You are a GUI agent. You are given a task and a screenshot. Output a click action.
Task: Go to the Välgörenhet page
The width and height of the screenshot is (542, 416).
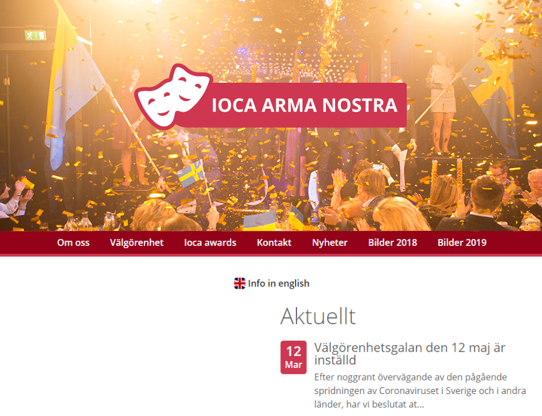(136, 242)
